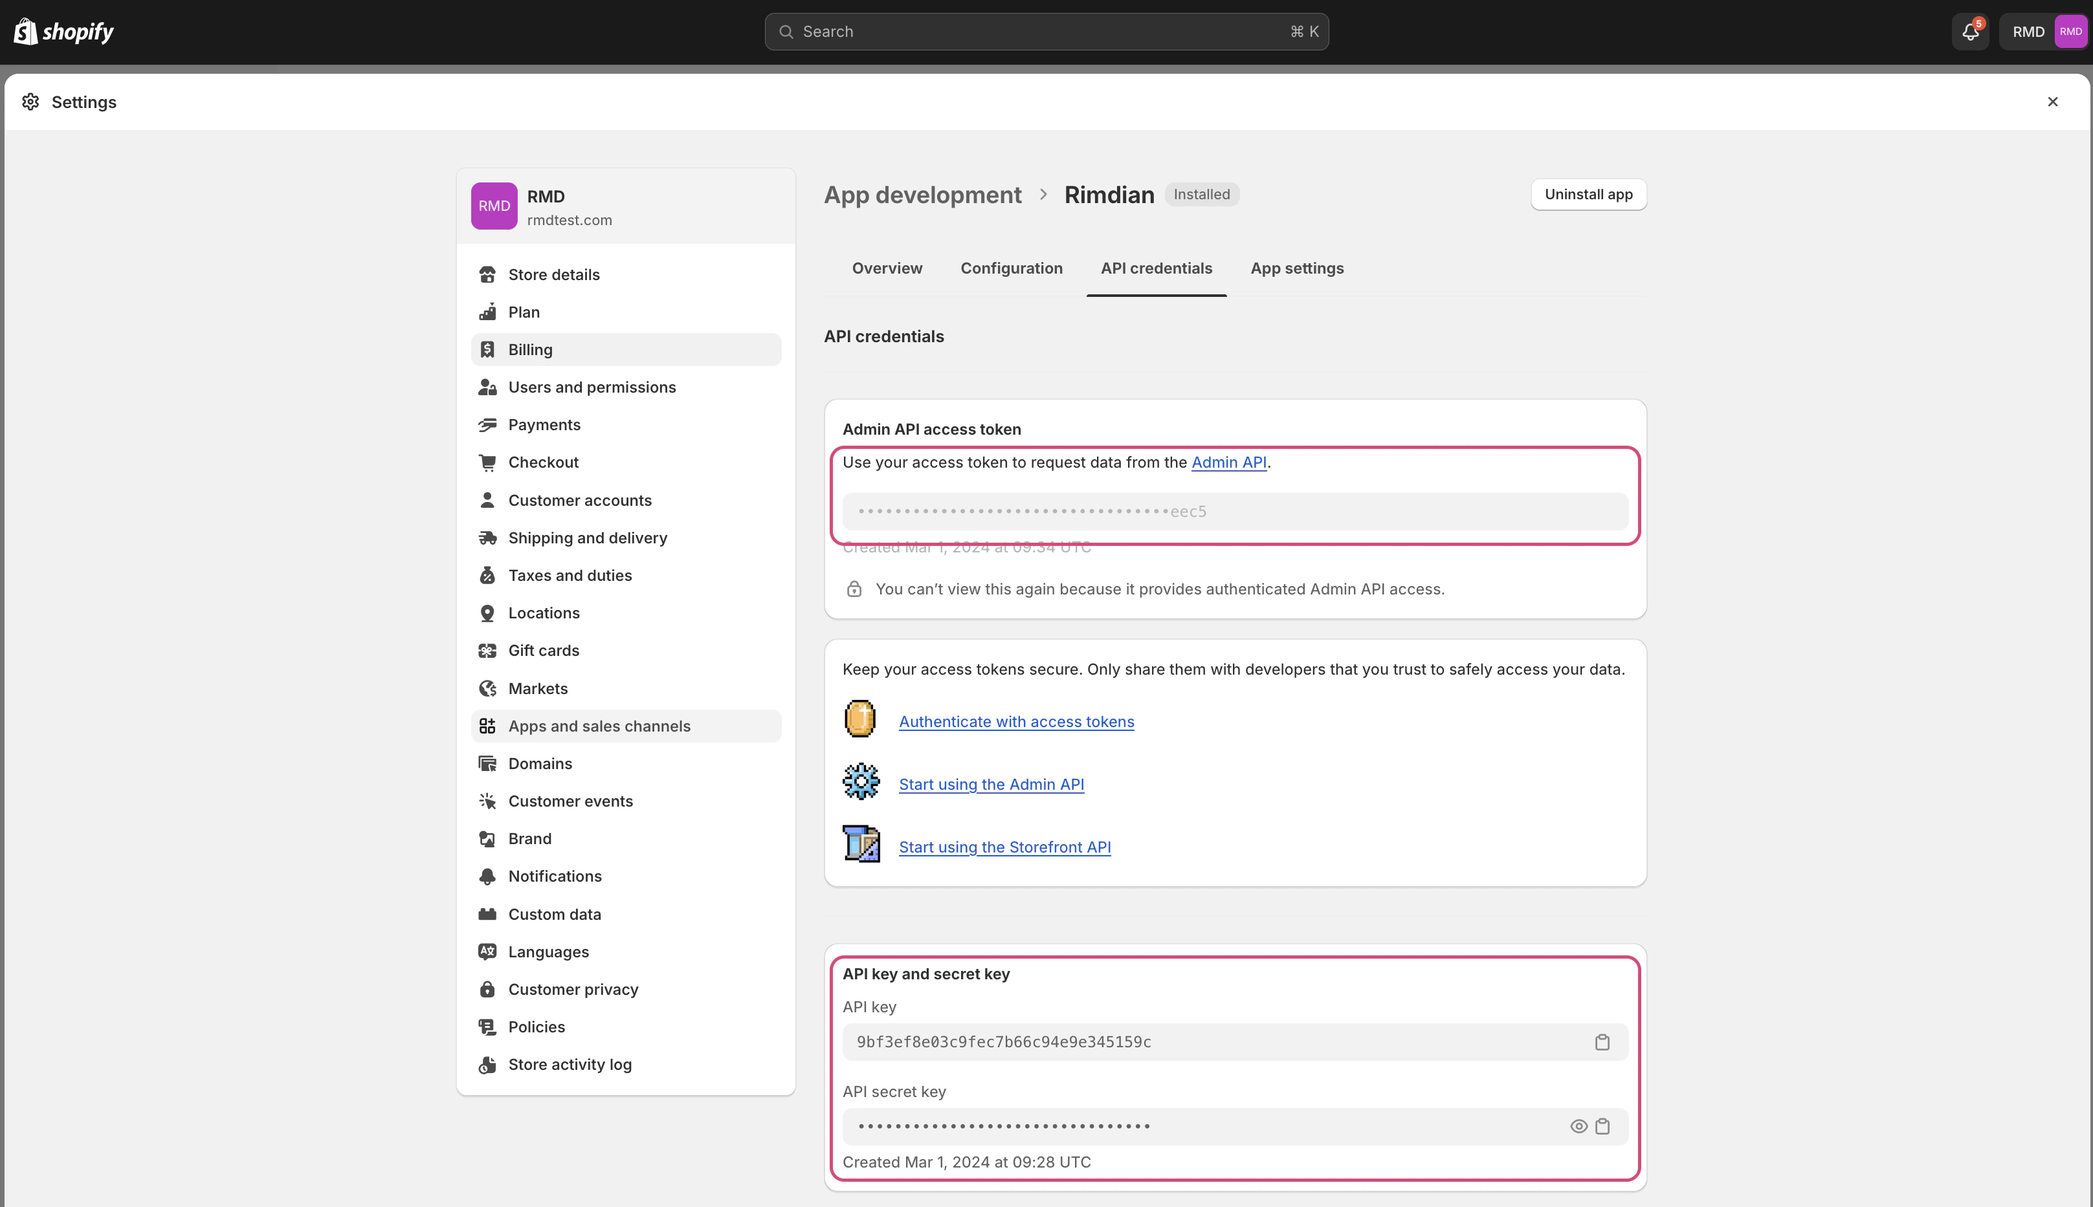This screenshot has height=1207, width=2093.
Task: Click the Payments hand icon
Action: pos(487,424)
